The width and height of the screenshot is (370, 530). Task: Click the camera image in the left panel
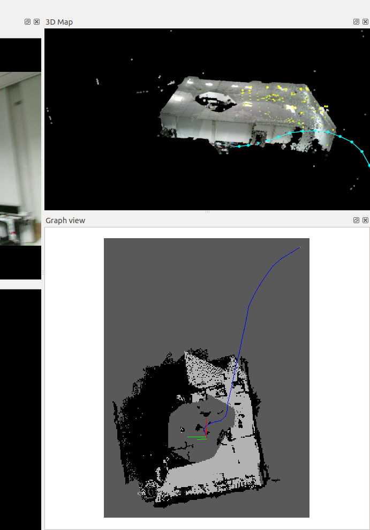coord(20,161)
